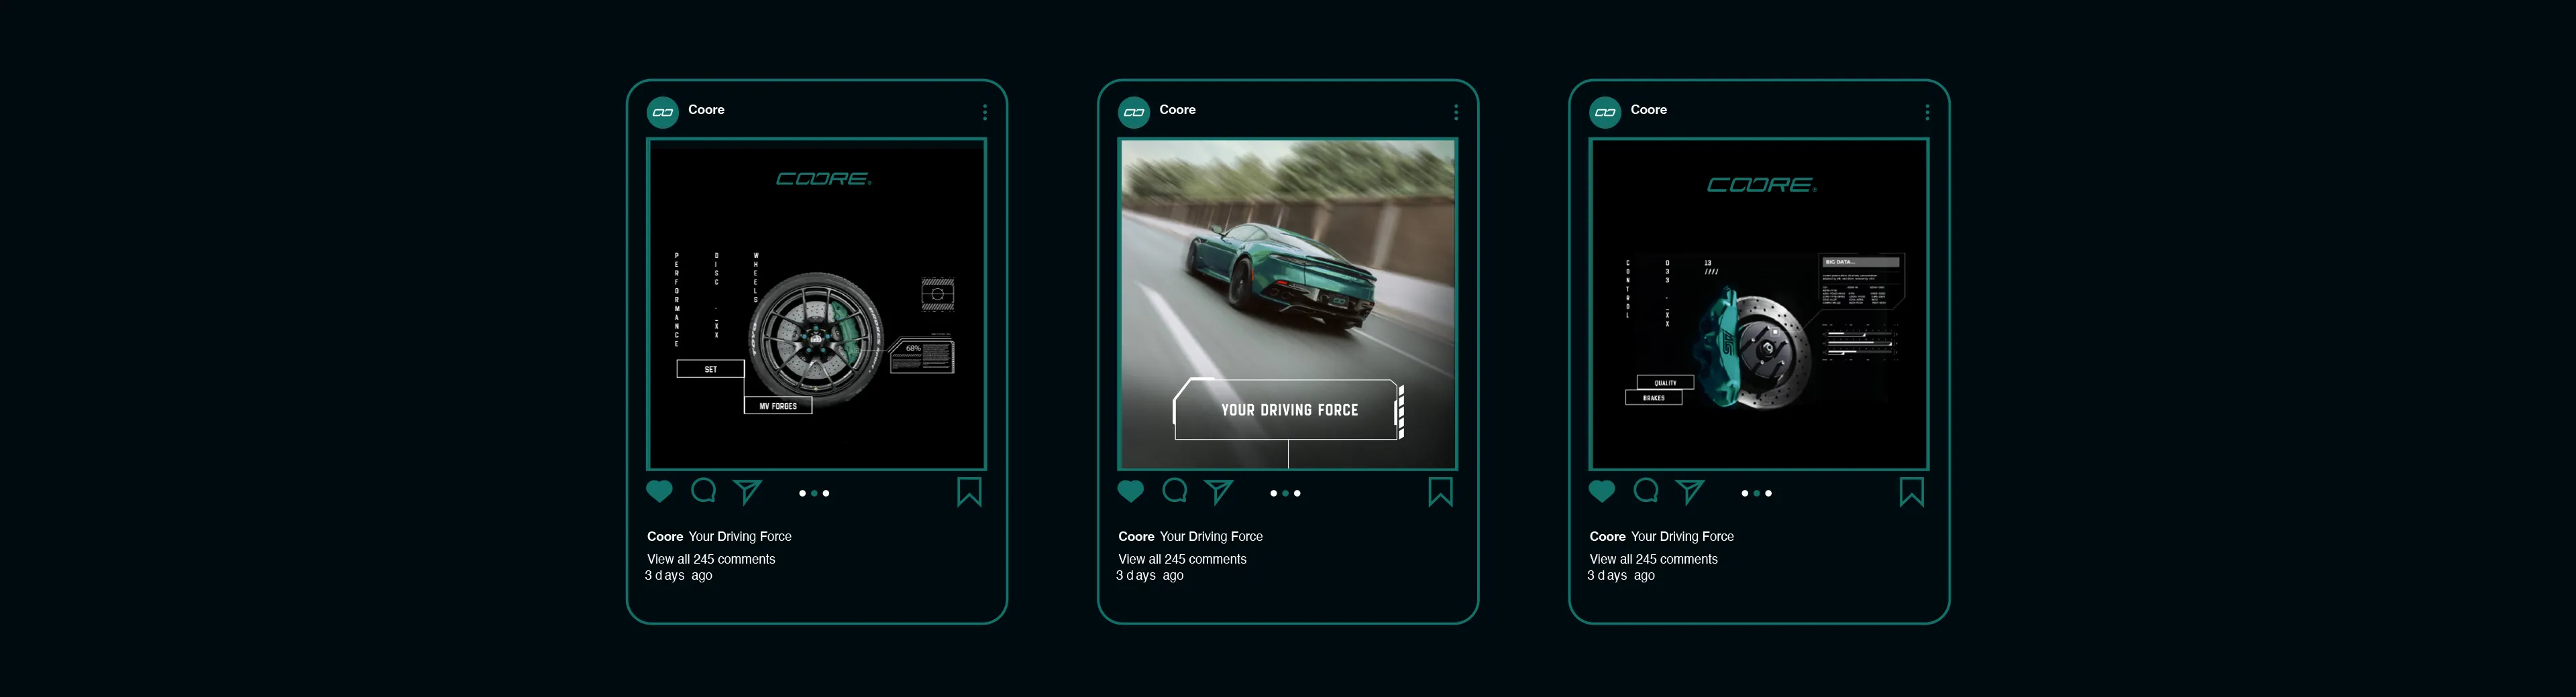The image size is (2576, 697).
Task: Click the "BRAKES" label on the brake image
Action: click(1654, 397)
